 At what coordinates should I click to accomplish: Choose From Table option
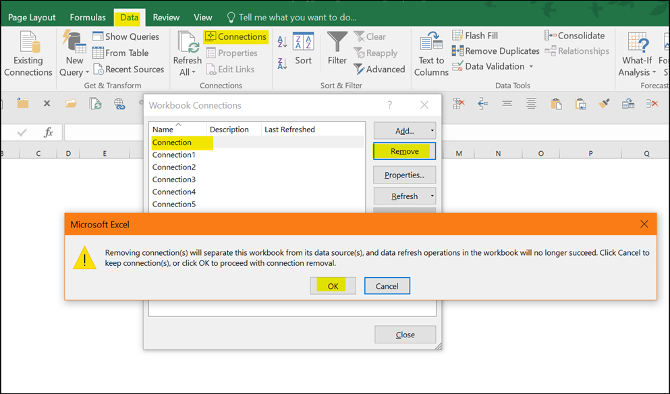click(121, 53)
